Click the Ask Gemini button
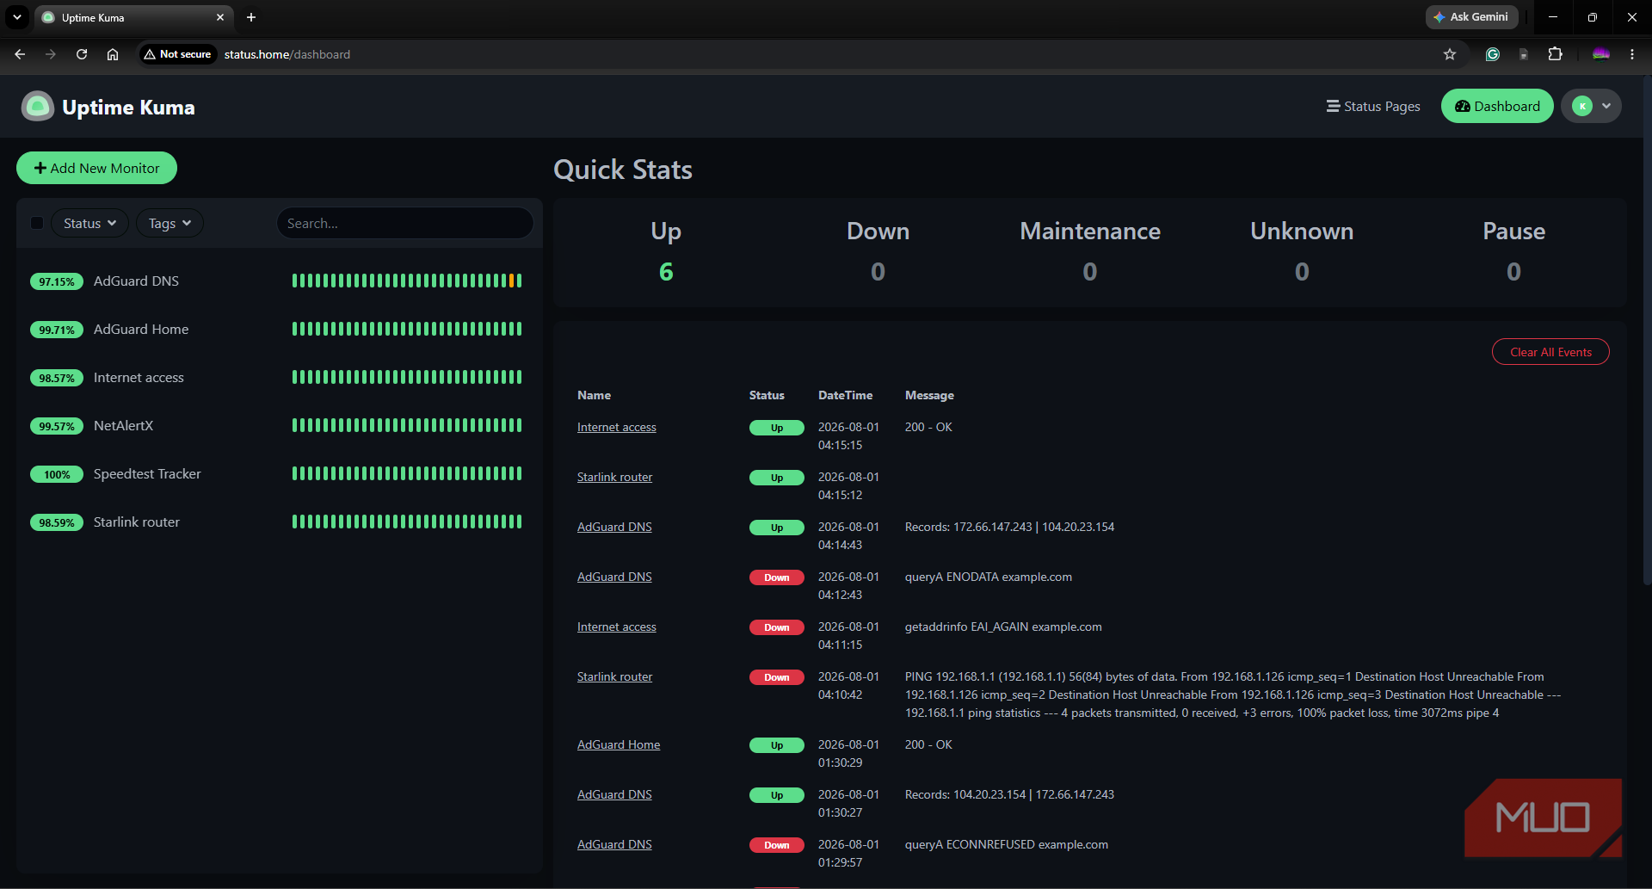The height and width of the screenshot is (889, 1652). point(1471,17)
